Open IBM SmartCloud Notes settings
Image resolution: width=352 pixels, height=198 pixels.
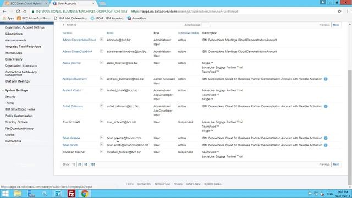click(20, 109)
